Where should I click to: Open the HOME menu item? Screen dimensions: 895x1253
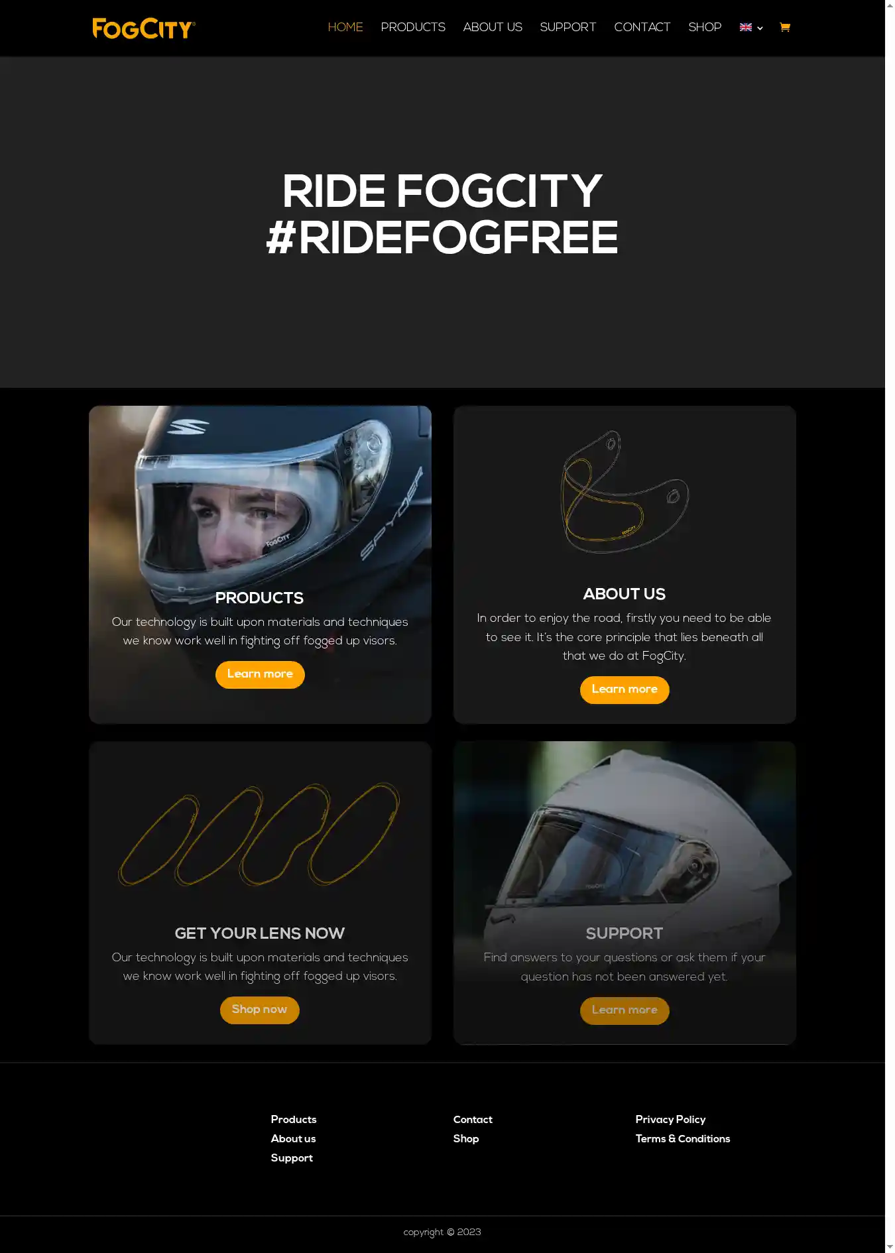click(345, 27)
